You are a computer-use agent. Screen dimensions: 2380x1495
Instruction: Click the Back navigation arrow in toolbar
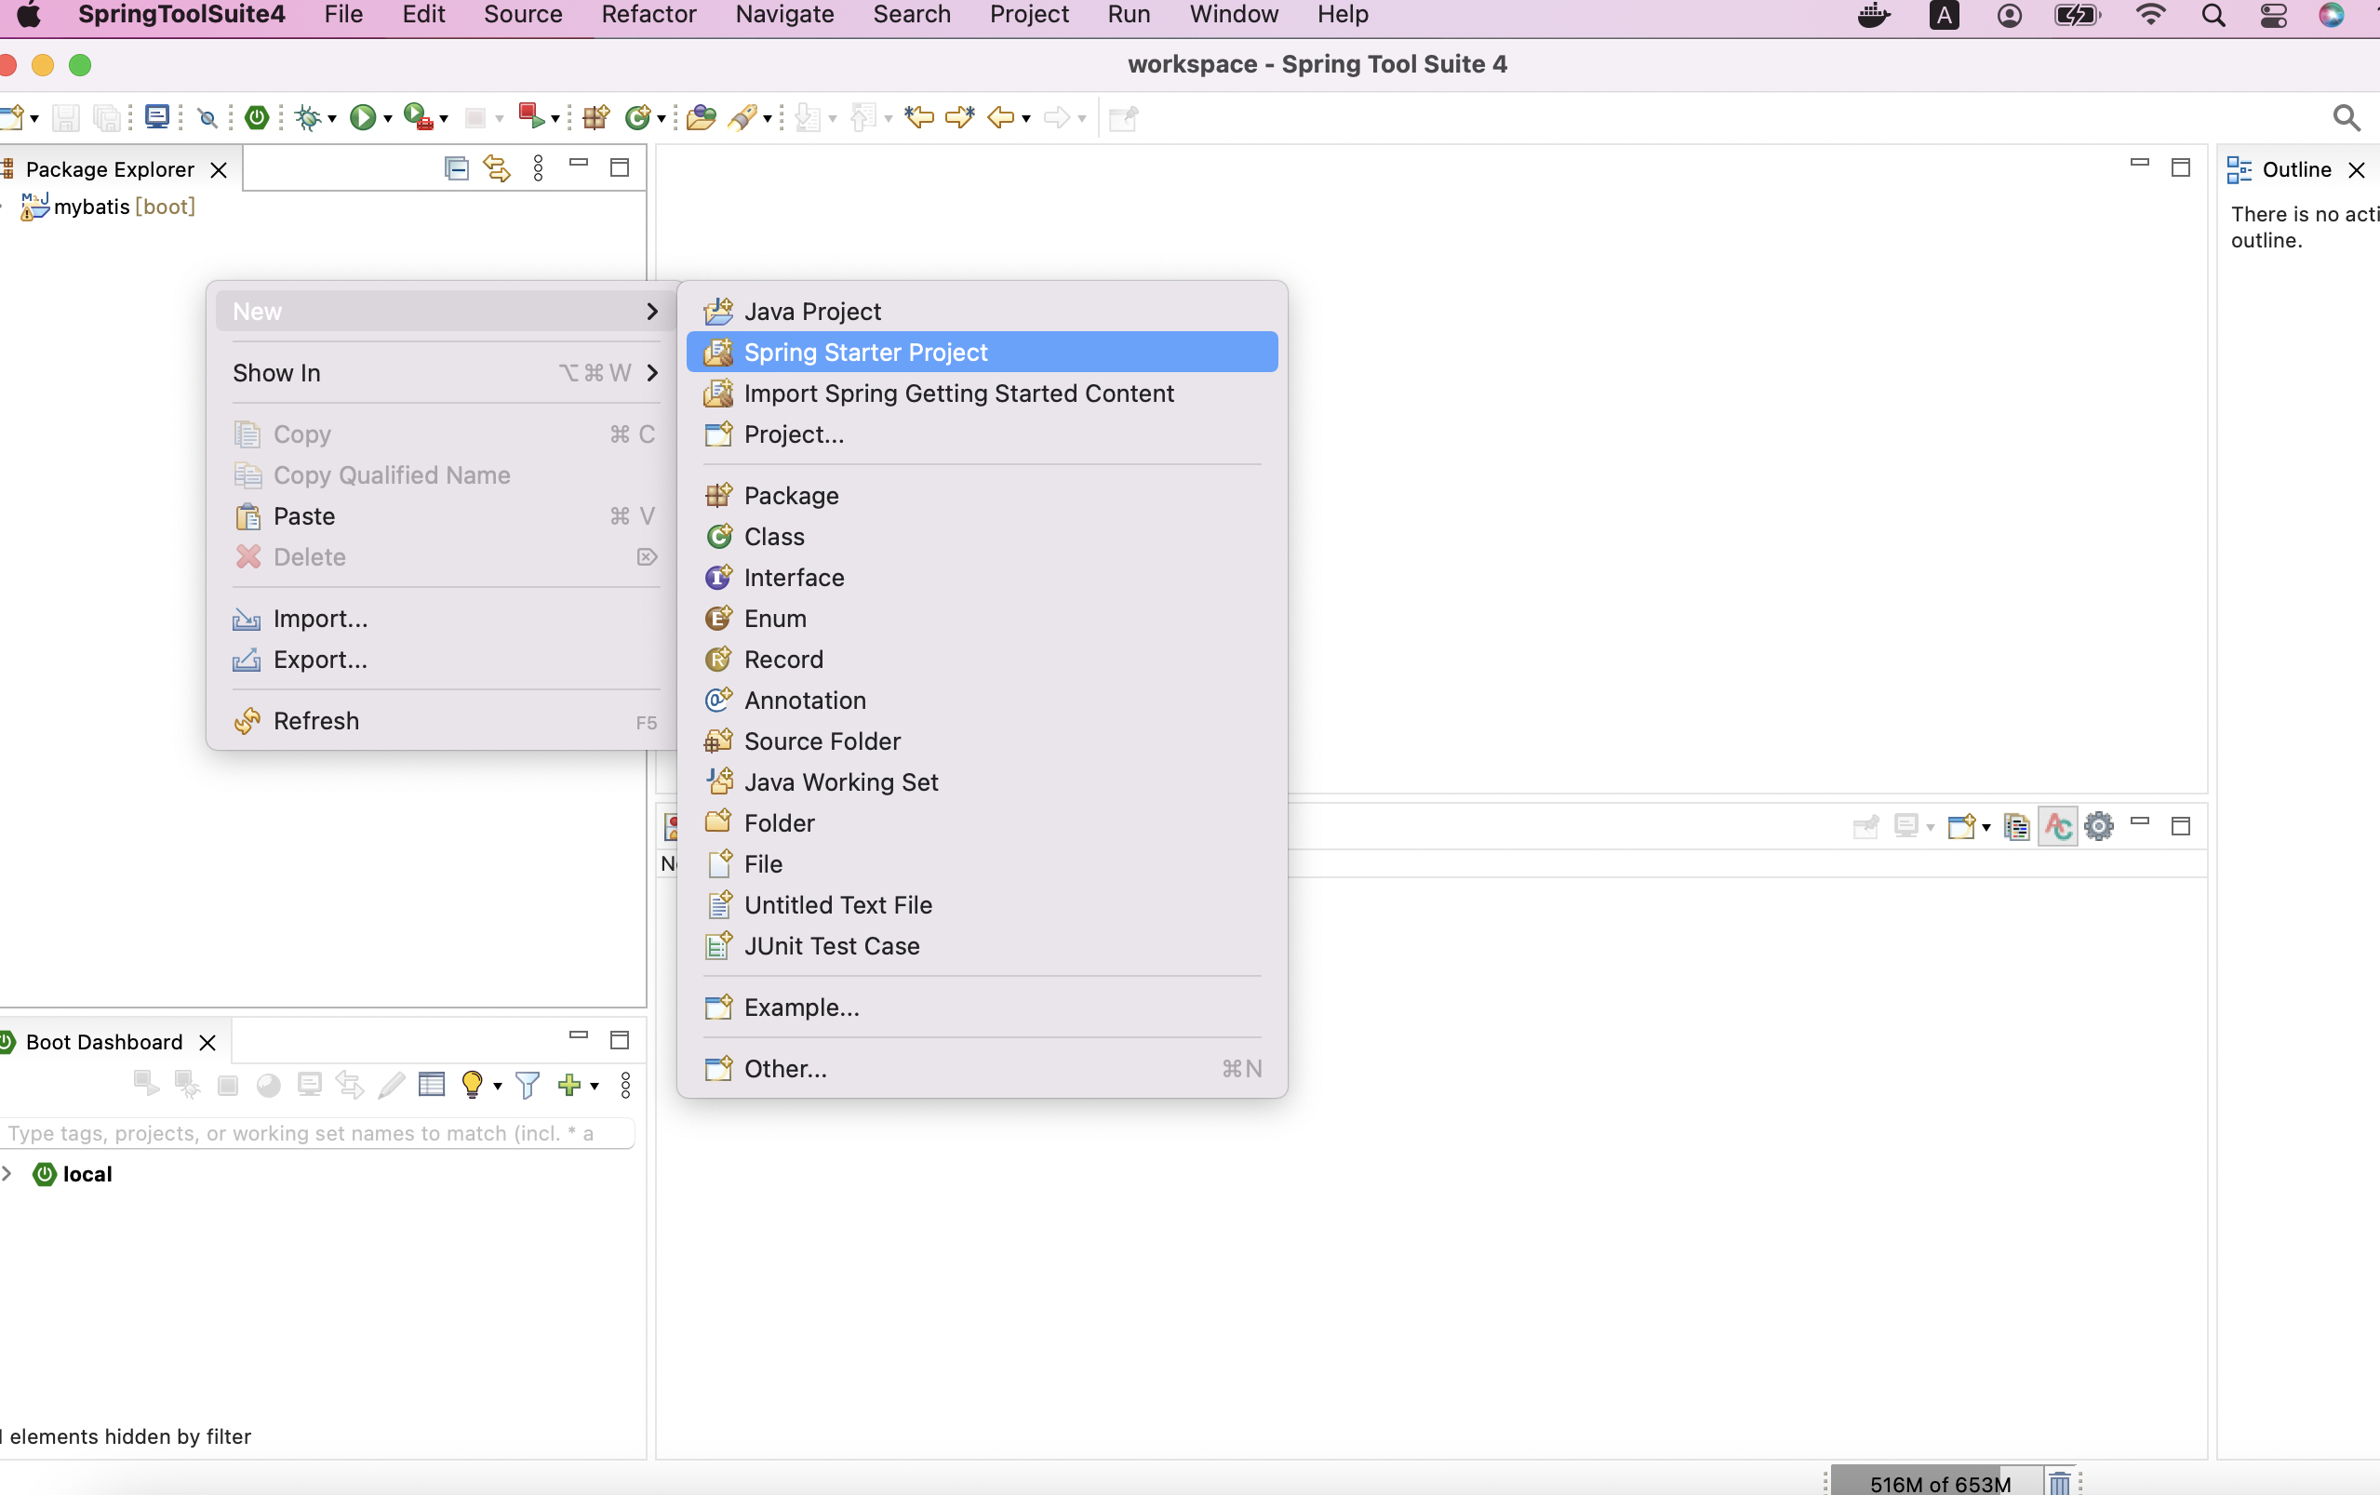[1001, 117]
